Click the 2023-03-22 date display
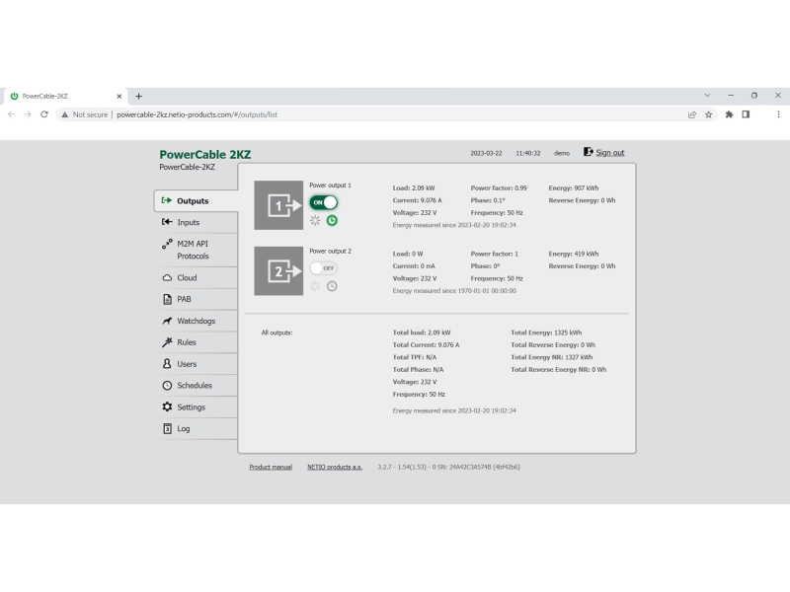 click(x=486, y=153)
